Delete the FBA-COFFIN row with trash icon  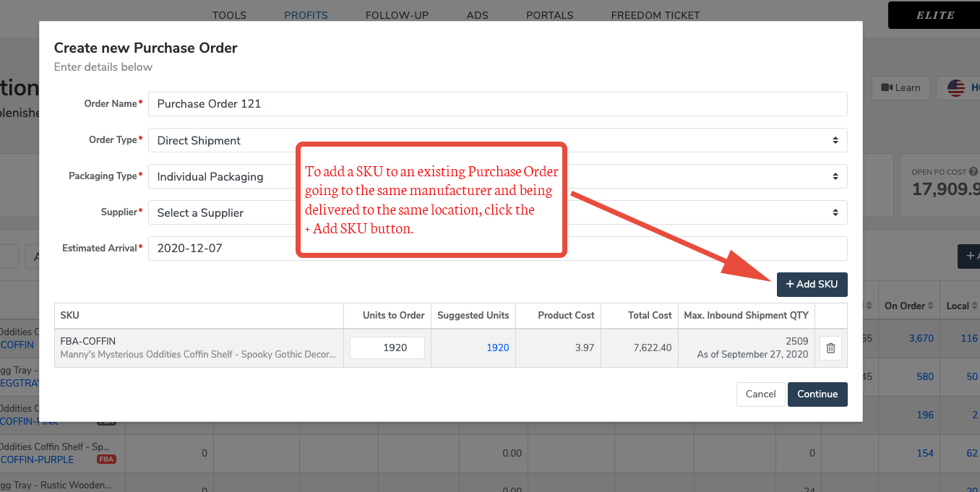(x=830, y=348)
